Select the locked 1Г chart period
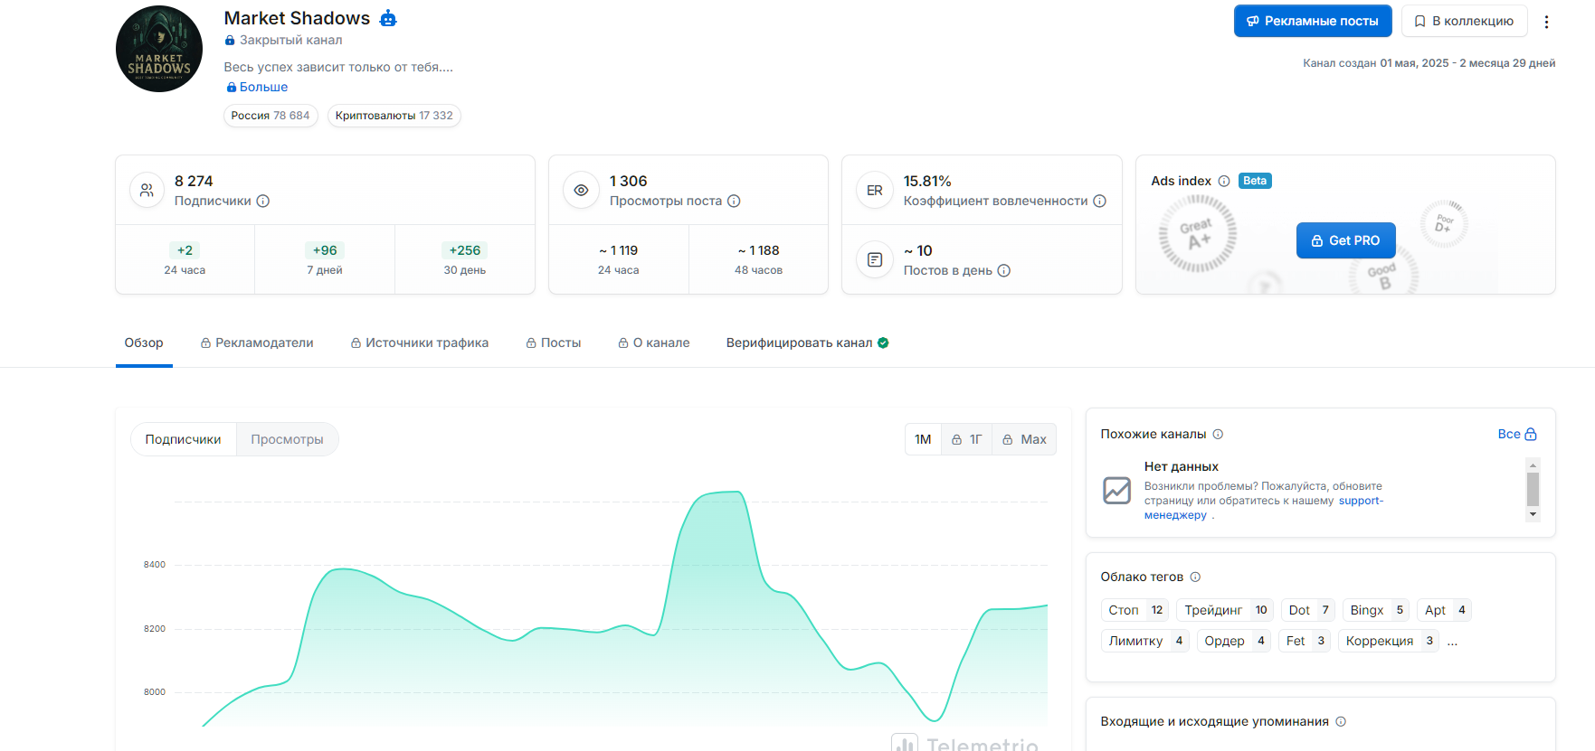 [966, 439]
